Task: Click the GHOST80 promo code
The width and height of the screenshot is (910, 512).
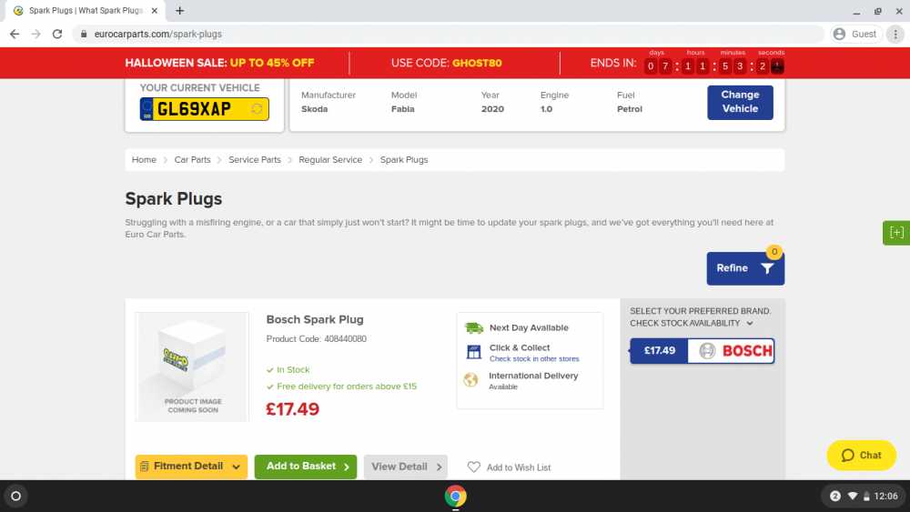Action: tap(477, 63)
